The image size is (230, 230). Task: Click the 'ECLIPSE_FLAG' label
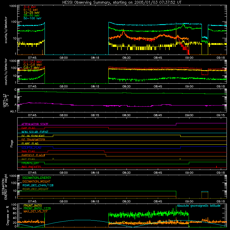click(31, 147)
